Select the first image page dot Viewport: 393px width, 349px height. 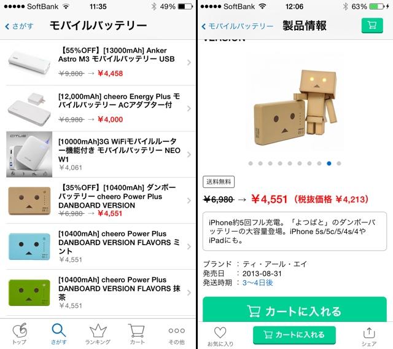click(x=251, y=163)
